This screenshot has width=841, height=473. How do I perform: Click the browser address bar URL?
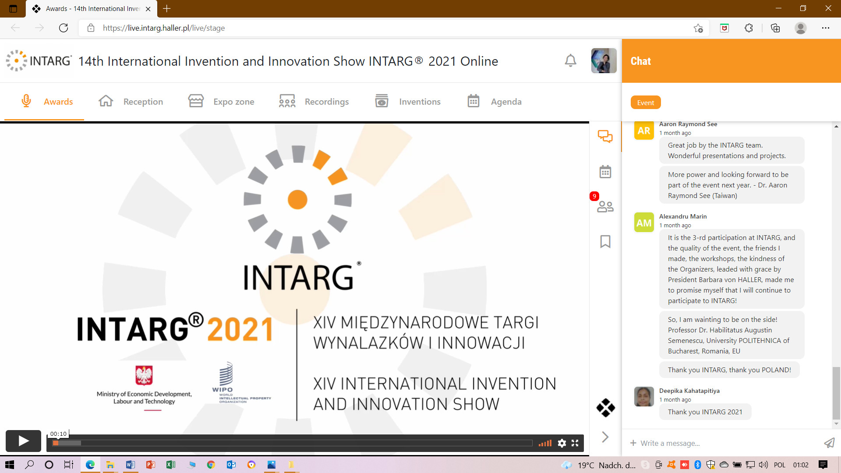click(x=164, y=28)
